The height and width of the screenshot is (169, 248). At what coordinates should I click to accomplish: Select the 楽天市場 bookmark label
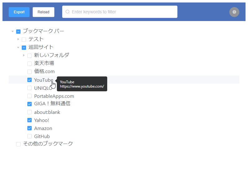pos(44,63)
